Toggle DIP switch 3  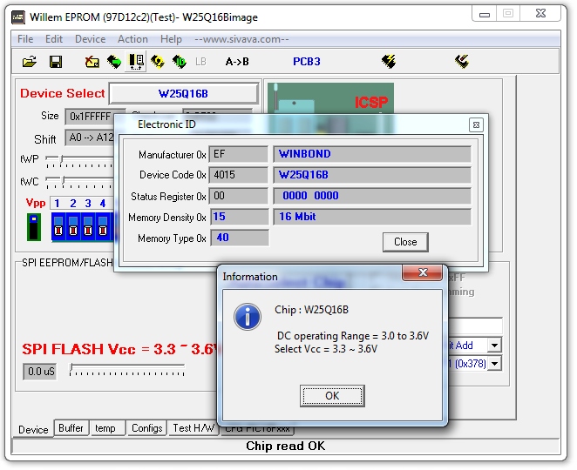tap(88, 226)
